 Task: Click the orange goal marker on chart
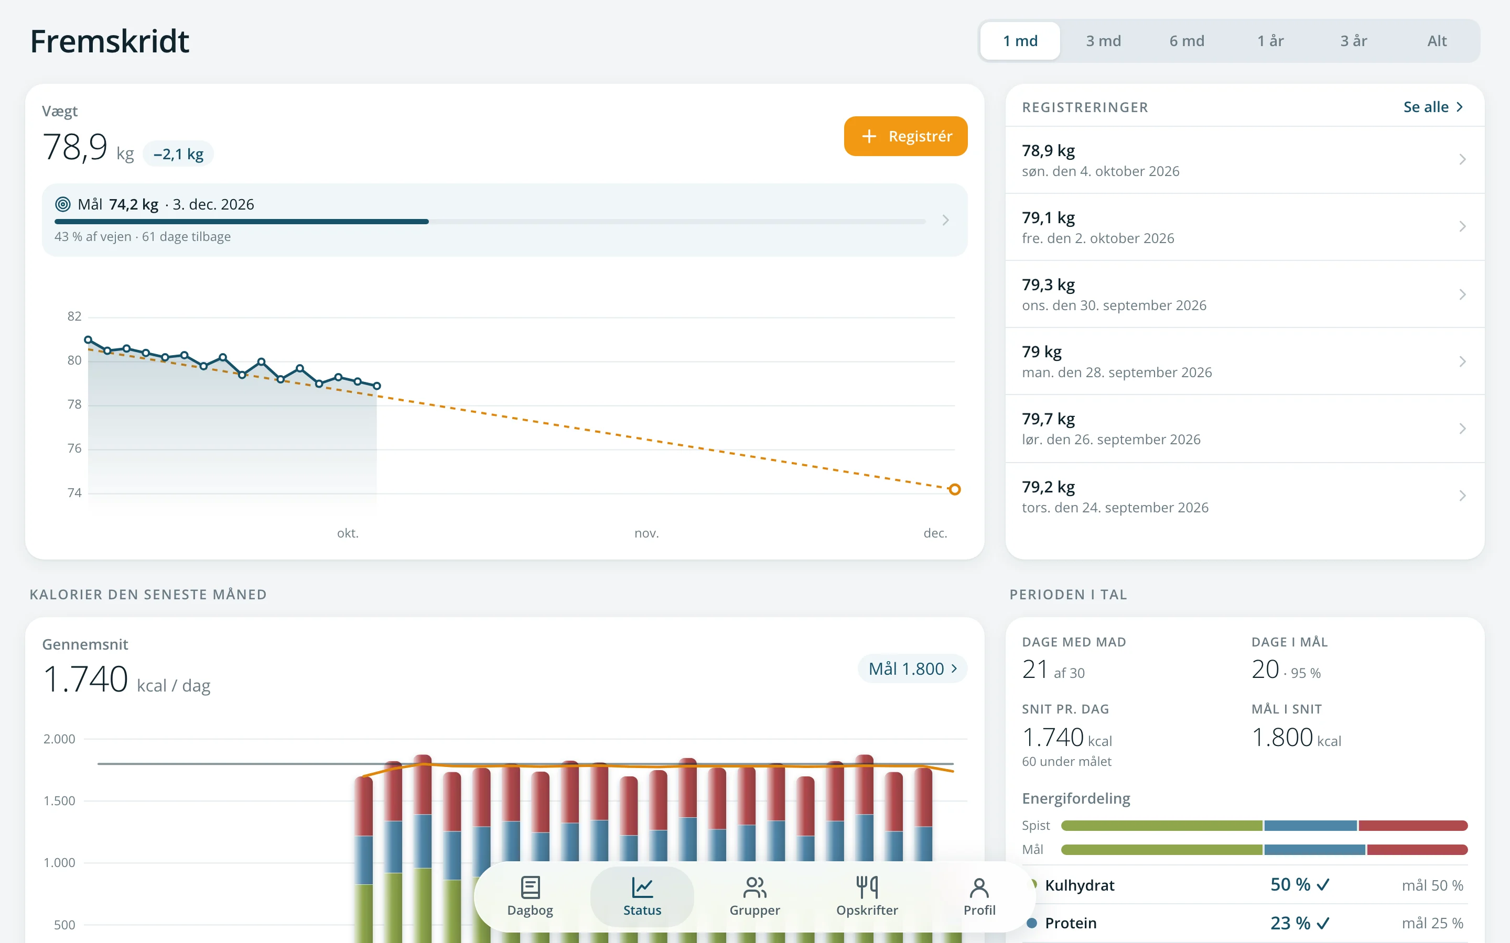(954, 490)
